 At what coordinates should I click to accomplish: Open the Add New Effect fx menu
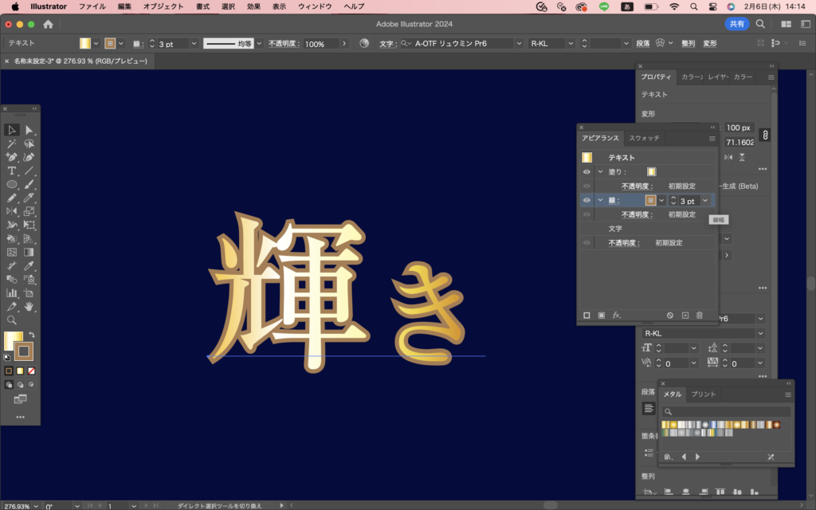click(x=616, y=315)
